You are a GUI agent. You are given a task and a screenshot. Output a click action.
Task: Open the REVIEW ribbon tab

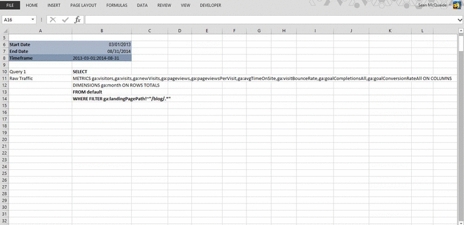(164, 5)
